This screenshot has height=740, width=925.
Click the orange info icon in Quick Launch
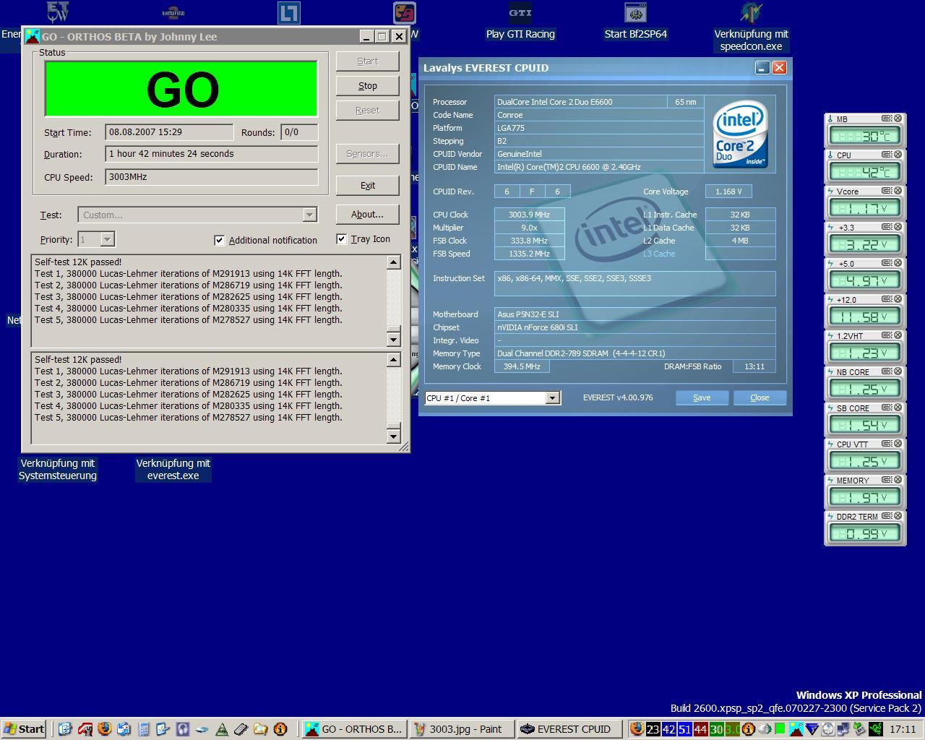(x=280, y=729)
